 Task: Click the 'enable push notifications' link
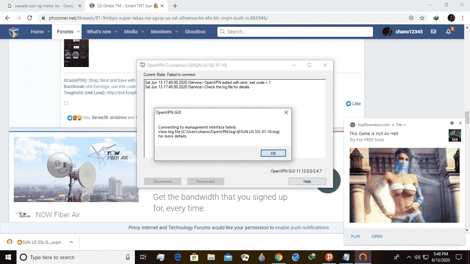tap(302, 228)
